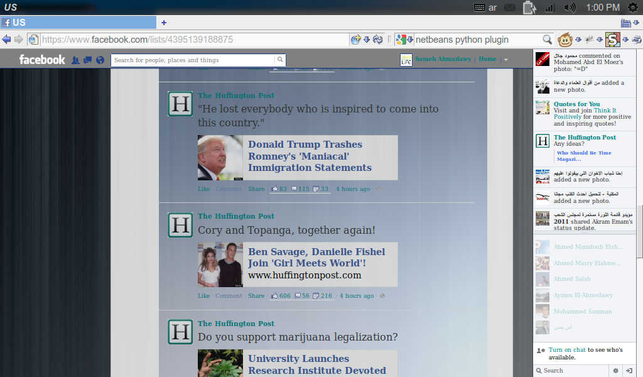Open search engine dropdown arrow
The height and width of the screenshot is (377, 643).
coord(409,40)
